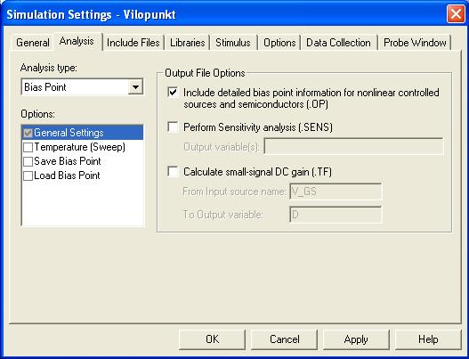The image size is (469, 359).
Task: Close the Simulation Settings dialog
Action: tap(456, 14)
